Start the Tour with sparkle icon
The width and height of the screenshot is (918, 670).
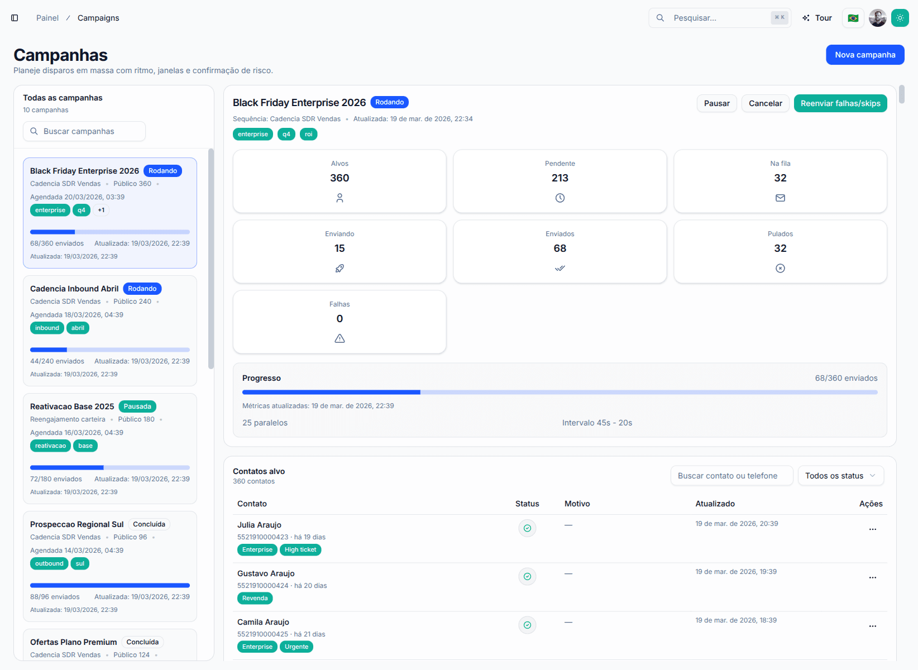pyautogui.click(x=817, y=18)
